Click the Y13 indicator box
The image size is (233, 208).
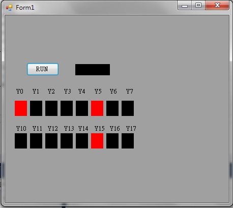click(67, 141)
